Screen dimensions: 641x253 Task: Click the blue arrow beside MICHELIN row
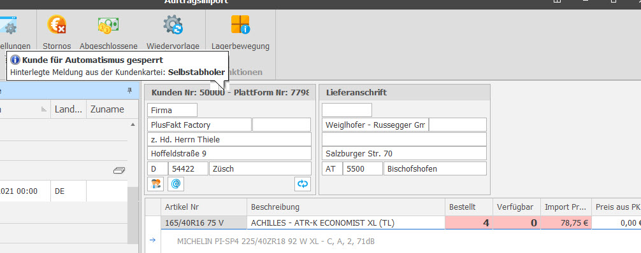pos(153,240)
